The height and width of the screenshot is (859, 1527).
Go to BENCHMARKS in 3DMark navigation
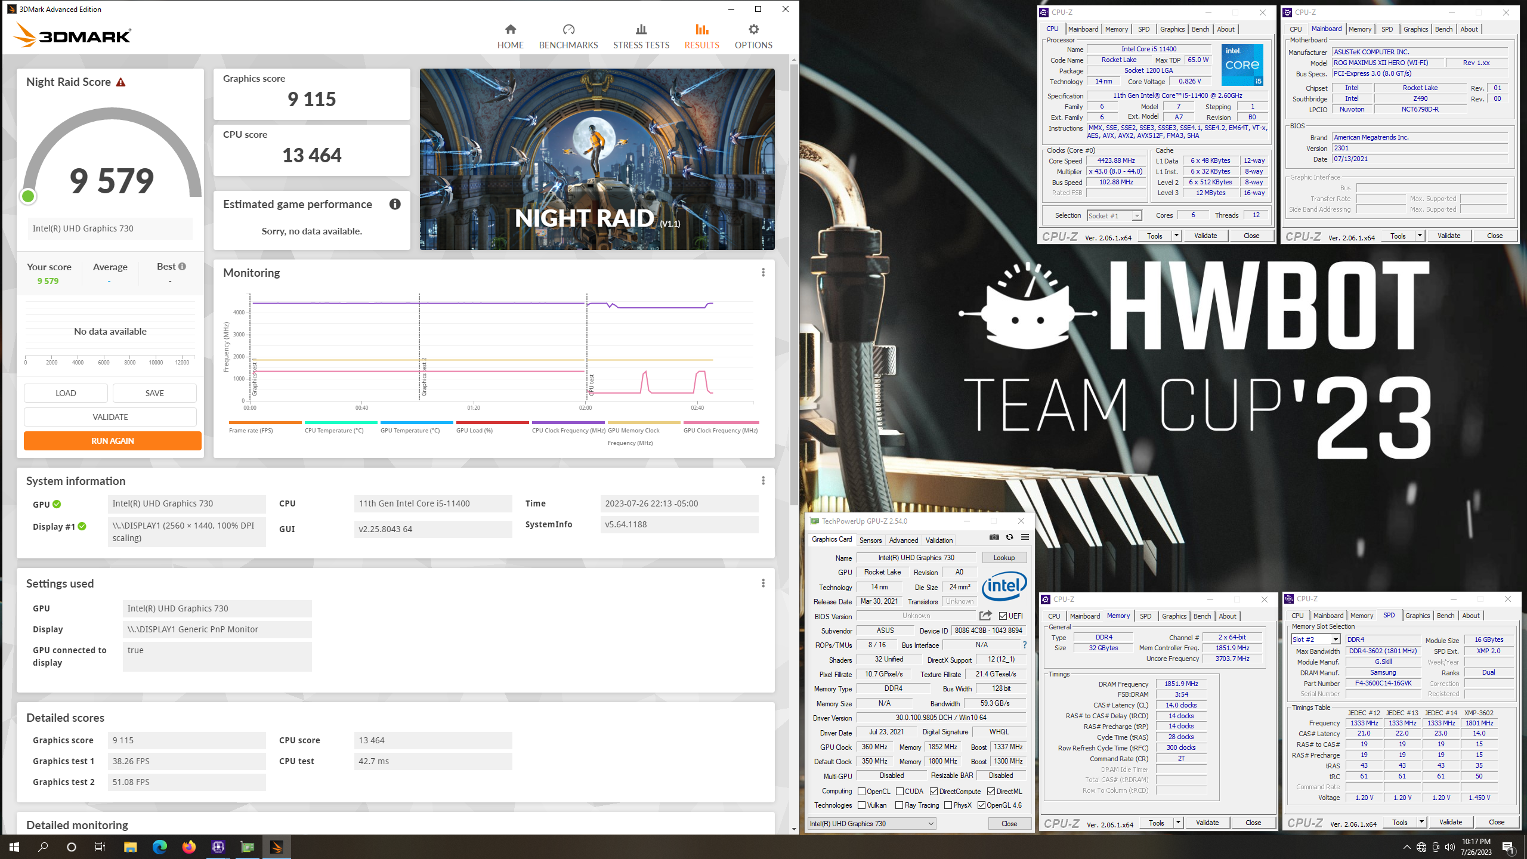click(568, 36)
